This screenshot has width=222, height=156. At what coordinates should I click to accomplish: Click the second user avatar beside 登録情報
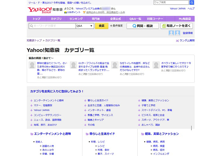[177, 33]
